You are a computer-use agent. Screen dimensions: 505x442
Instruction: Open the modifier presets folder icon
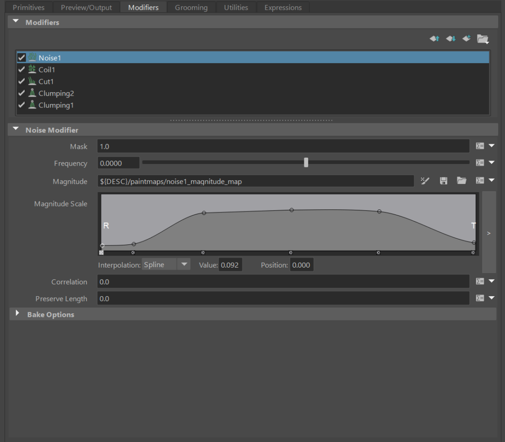pyautogui.click(x=482, y=39)
